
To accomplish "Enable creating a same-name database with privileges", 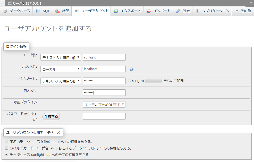I will [x=6, y=142].
